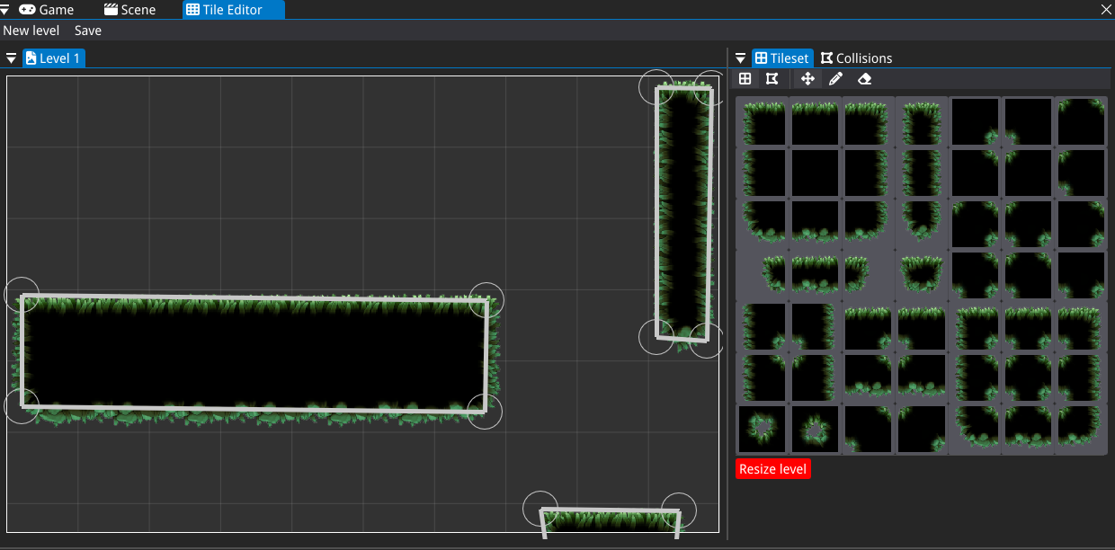Switch to the Collisions tab
Image resolution: width=1115 pixels, height=550 pixels.
tap(856, 58)
